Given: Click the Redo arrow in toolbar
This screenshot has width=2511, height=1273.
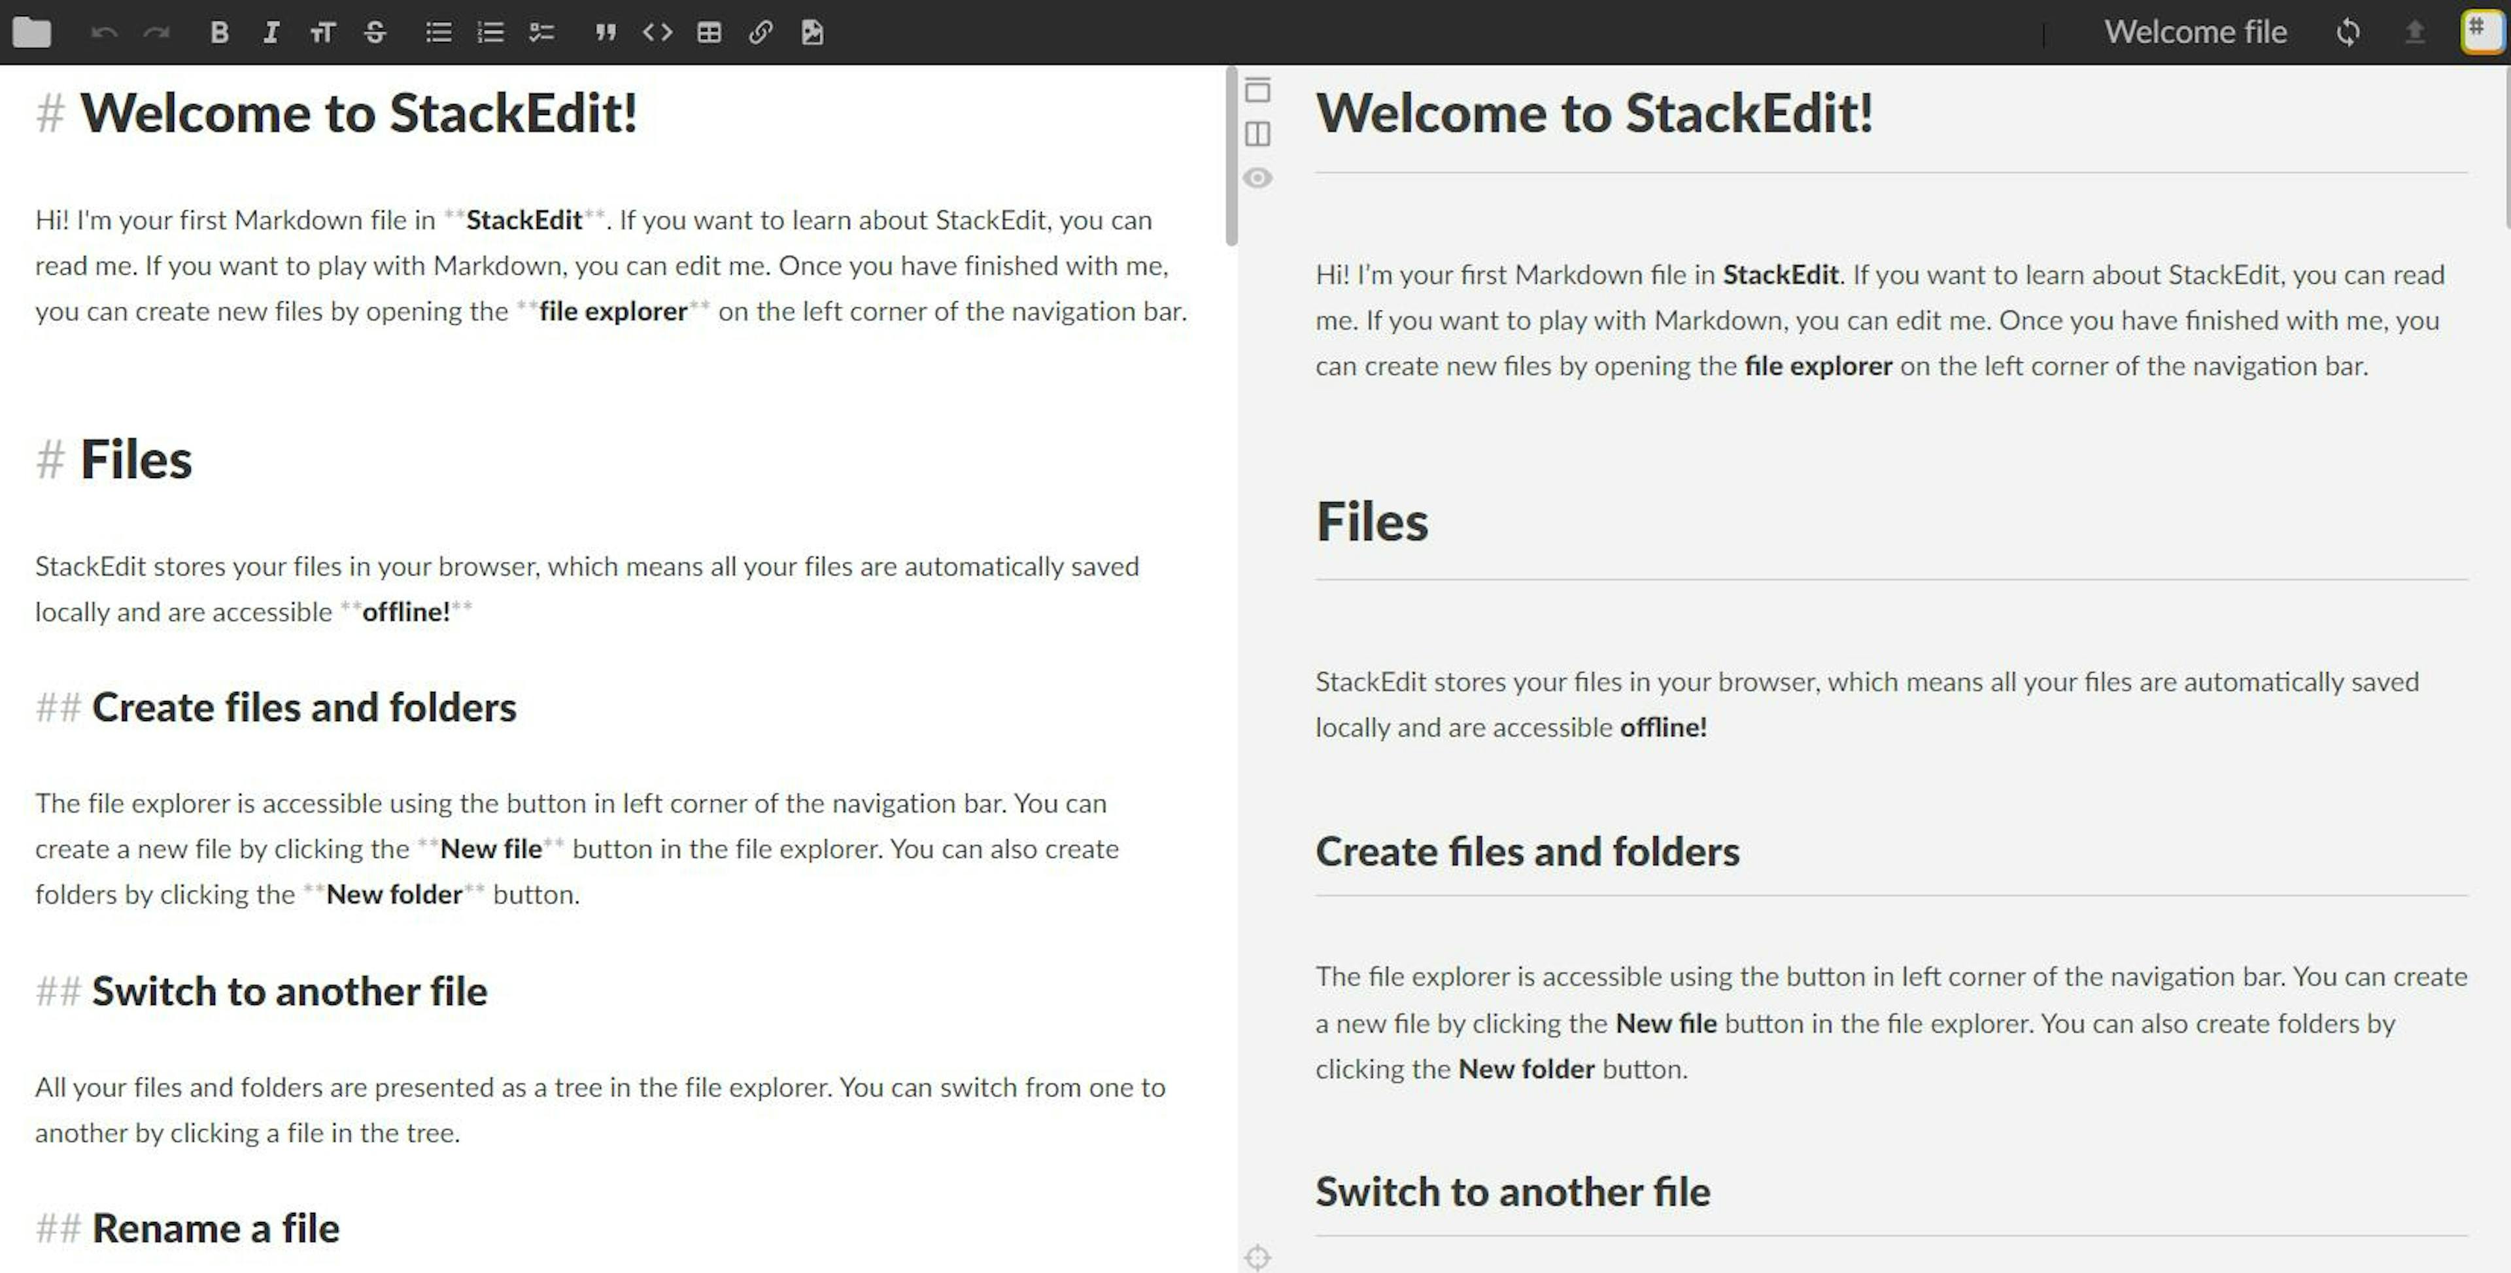Looking at the screenshot, I should tap(157, 32).
